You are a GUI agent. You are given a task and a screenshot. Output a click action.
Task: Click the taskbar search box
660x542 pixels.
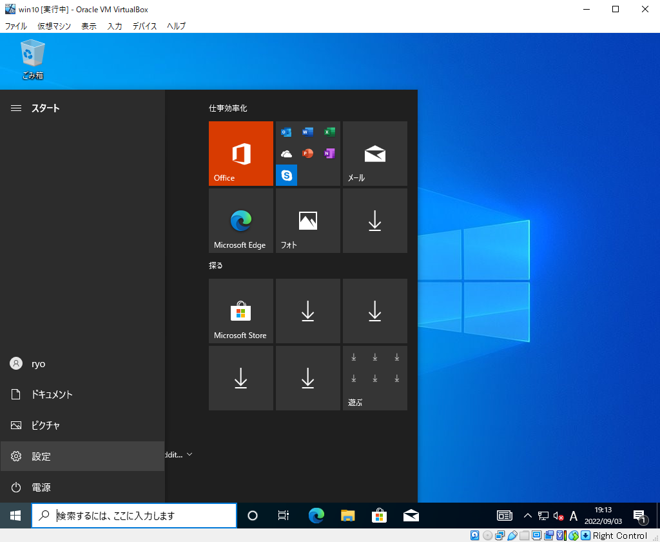pyautogui.click(x=134, y=516)
